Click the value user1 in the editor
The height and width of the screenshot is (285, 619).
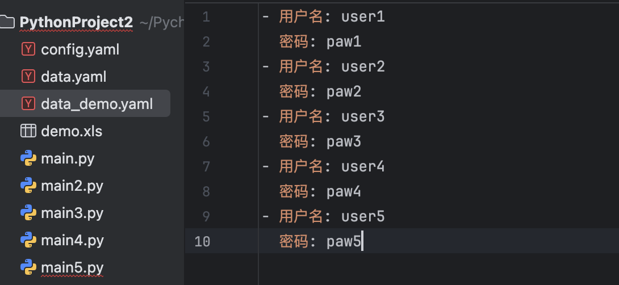[363, 17]
